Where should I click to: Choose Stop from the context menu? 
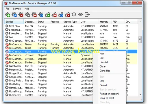[x=102, y=81]
